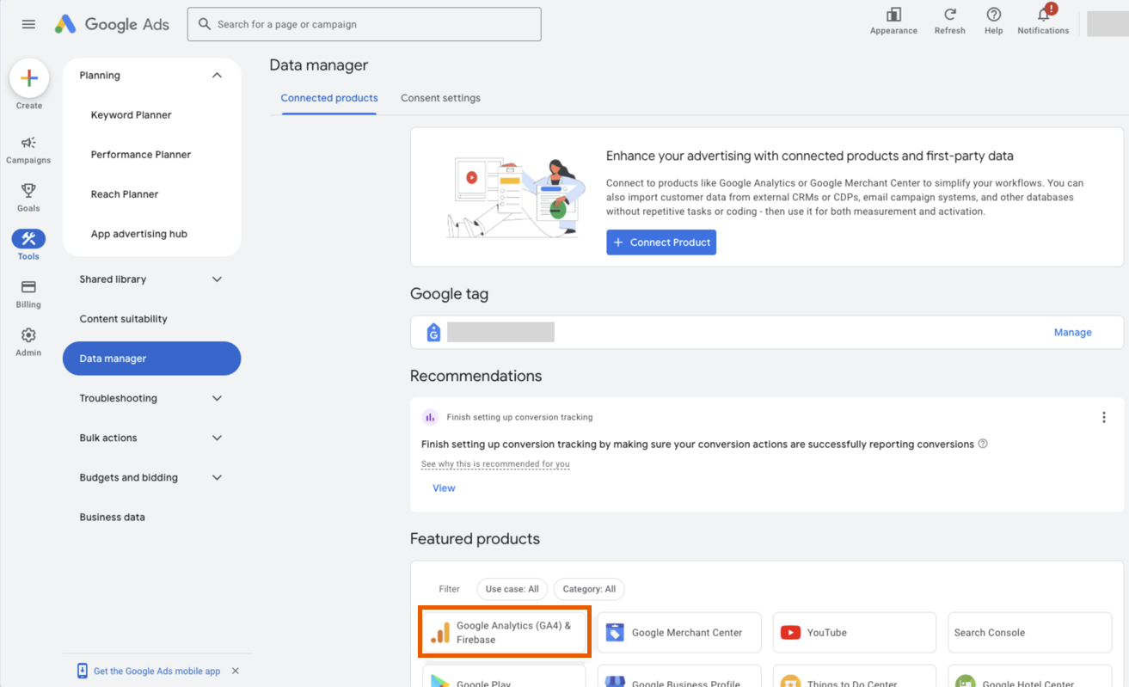The height and width of the screenshot is (687, 1129).
Task: Click the campaign search input field
Action: point(365,24)
